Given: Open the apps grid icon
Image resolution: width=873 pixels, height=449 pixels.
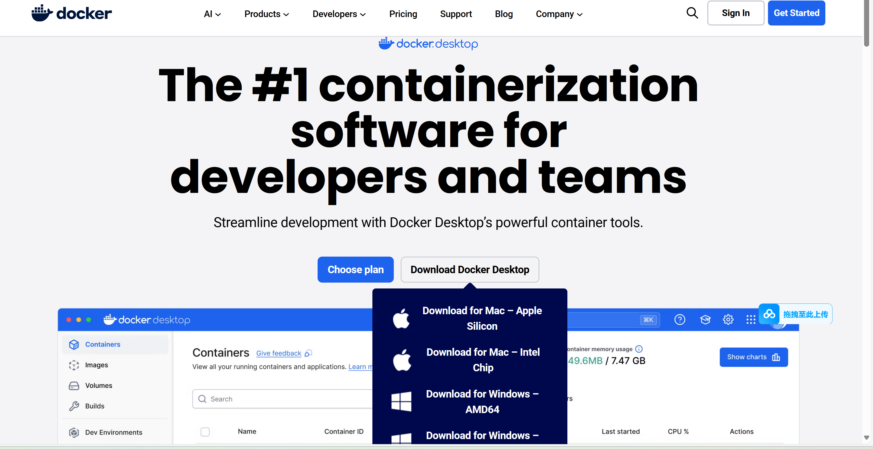Looking at the screenshot, I should [x=751, y=320].
